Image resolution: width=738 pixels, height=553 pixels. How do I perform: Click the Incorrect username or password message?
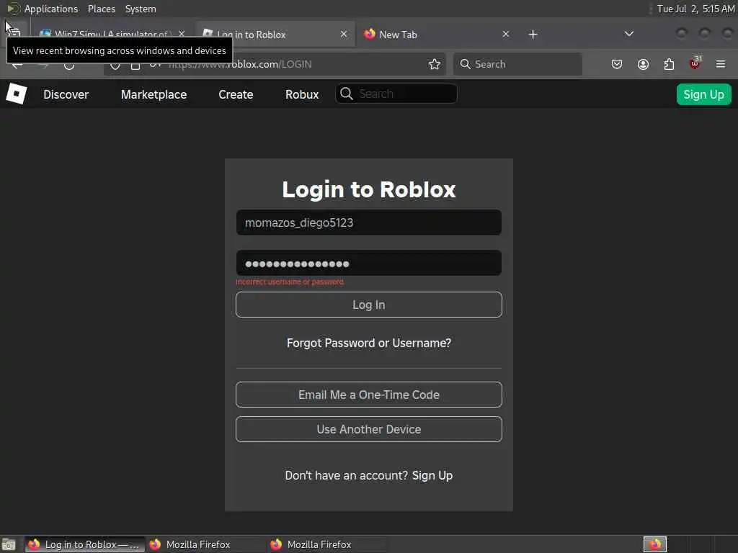[290, 282]
